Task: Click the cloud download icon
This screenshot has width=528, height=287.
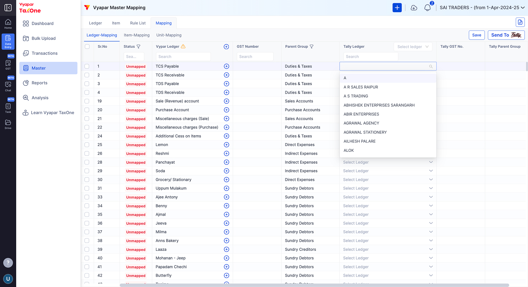Action: pyautogui.click(x=414, y=8)
